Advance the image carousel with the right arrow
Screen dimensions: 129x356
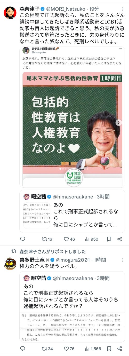tap(118, 123)
